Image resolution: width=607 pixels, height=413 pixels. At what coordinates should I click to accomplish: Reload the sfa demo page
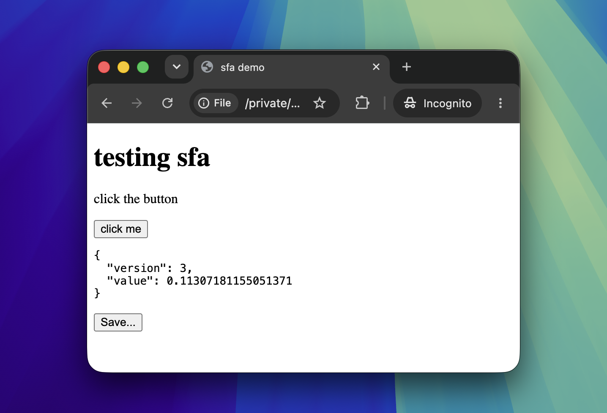167,103
